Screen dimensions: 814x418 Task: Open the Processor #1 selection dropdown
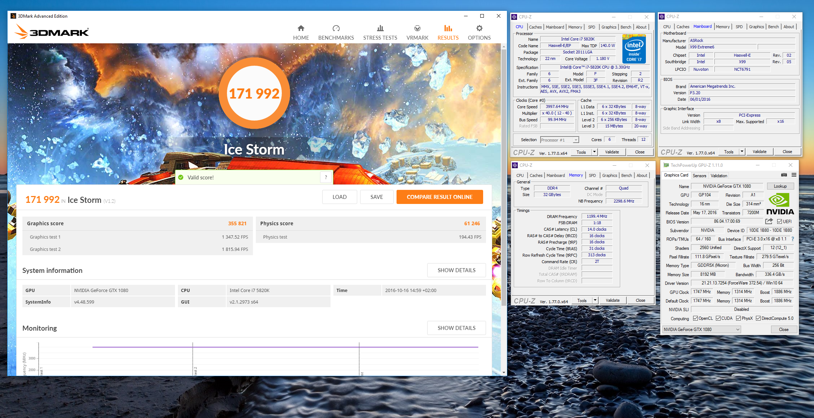click(560, 140)
